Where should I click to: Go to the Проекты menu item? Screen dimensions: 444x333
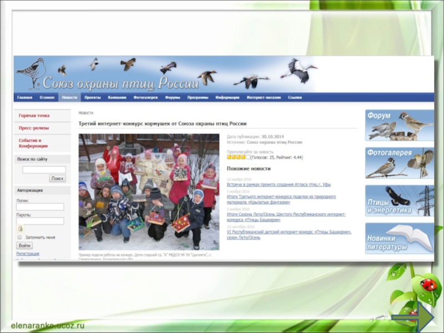92,98
